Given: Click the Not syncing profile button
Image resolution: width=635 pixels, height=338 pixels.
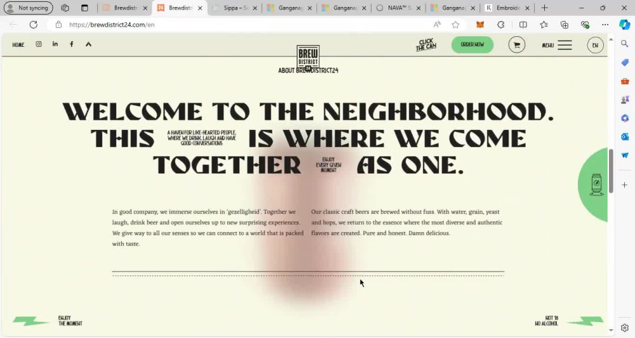Looking at the screenshot, I should coord(28,8).
